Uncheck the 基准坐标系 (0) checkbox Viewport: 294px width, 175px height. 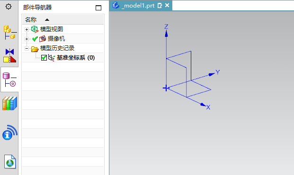point(44,58)
